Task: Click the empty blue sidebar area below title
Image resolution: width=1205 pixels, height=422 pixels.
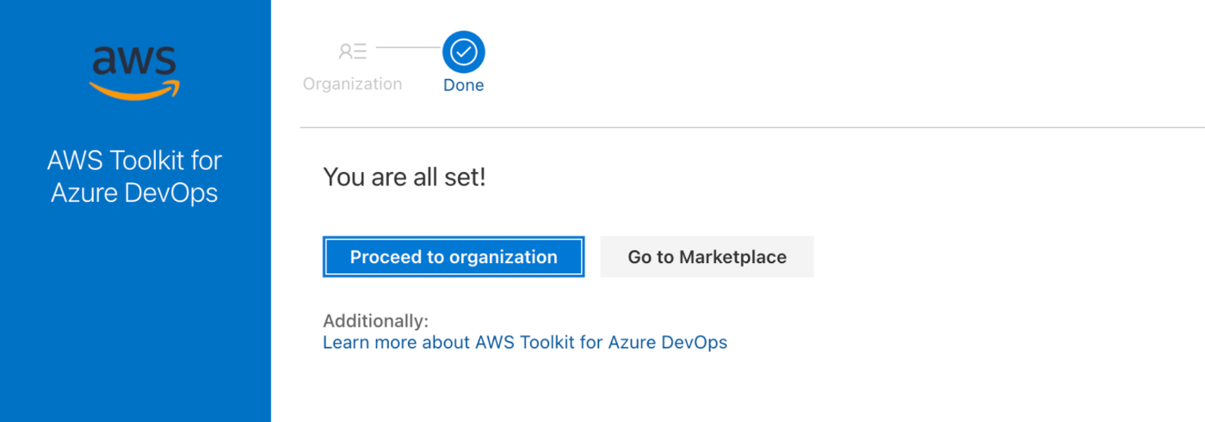Action: coord(135,318)
